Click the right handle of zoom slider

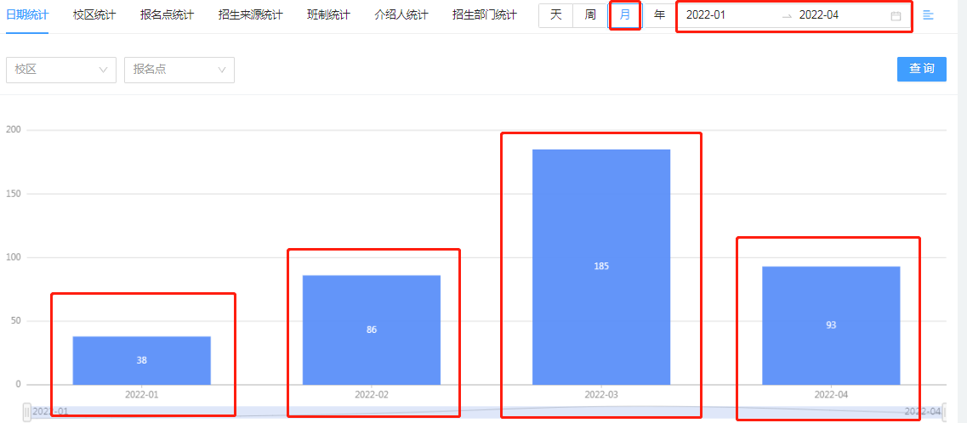[946, 411]
